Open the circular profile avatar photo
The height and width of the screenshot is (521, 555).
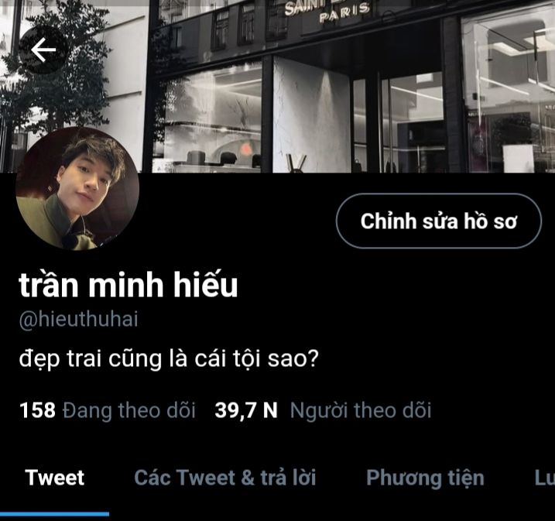77,188
